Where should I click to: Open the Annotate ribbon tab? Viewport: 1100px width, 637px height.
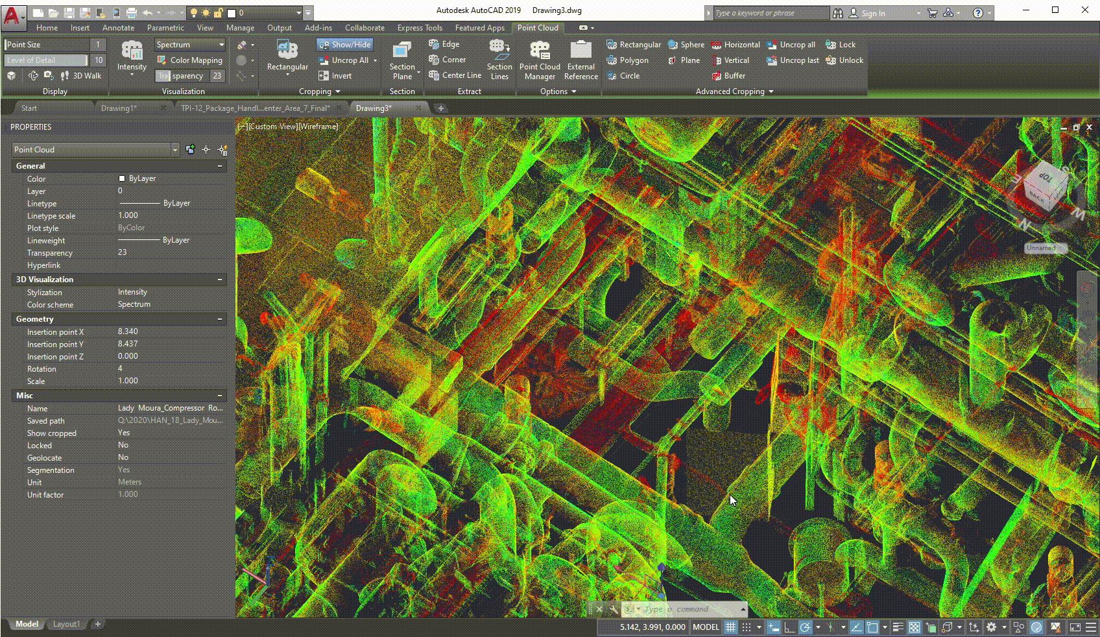tap(118, 28)
